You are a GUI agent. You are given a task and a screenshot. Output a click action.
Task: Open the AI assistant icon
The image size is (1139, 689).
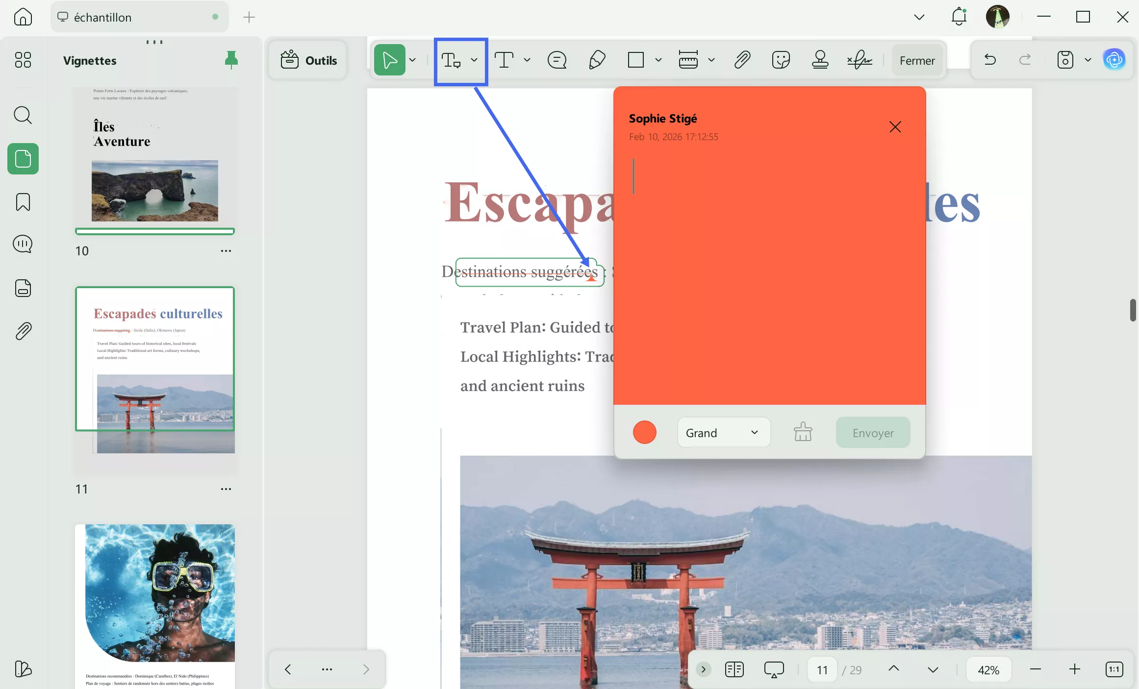tap(1114, 59)
